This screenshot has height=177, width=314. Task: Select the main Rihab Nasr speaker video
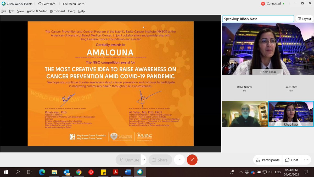268,49
